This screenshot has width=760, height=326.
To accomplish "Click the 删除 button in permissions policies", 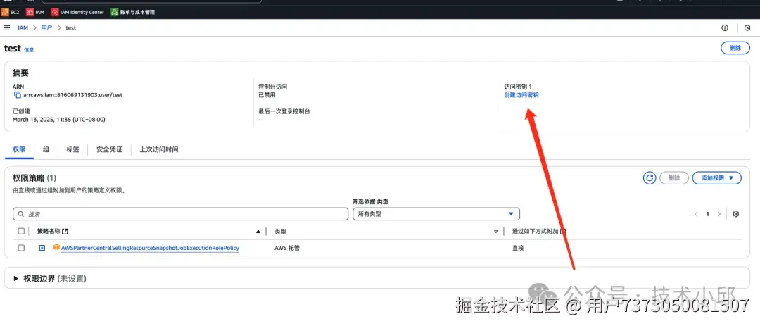I will tap(674, 178).
